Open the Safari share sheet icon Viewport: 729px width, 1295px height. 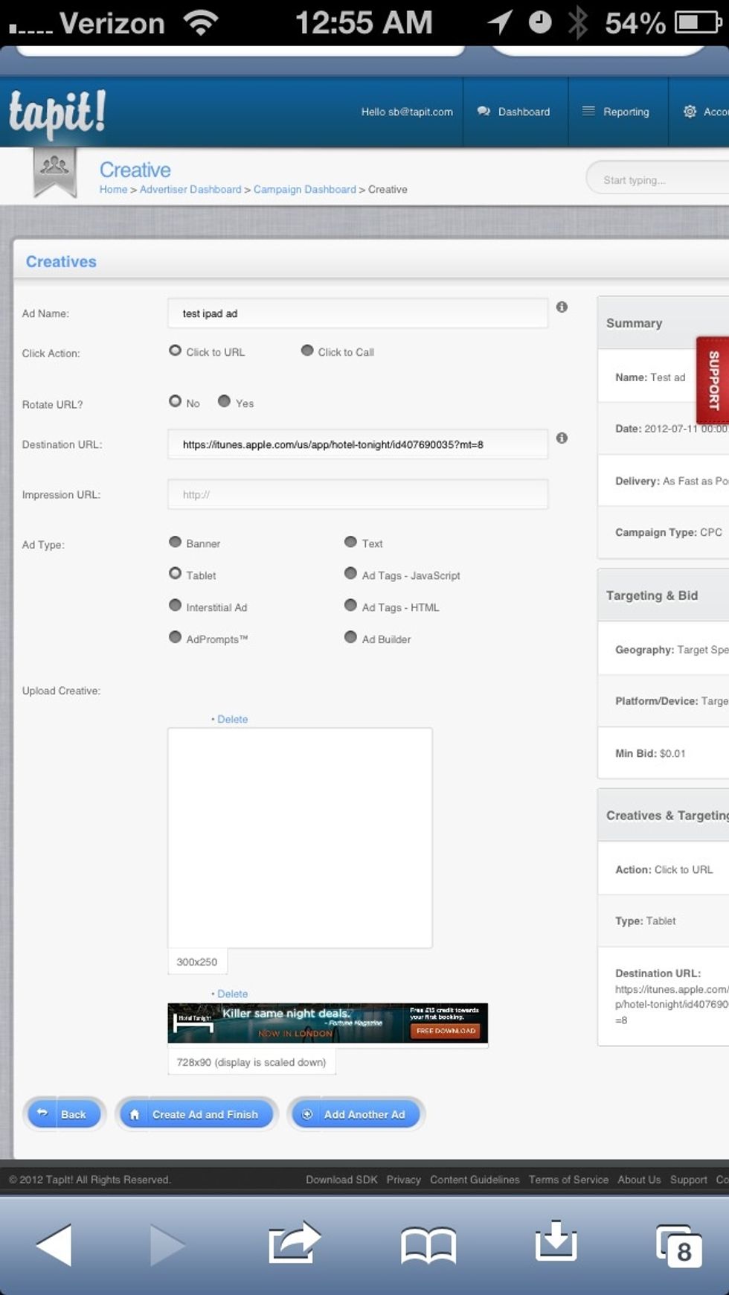295,1242
